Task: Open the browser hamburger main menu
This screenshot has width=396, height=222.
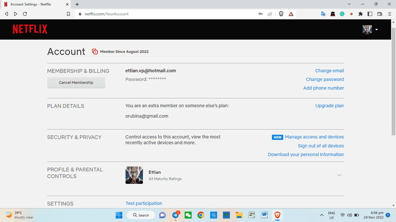Action: [x=390, y=14]
